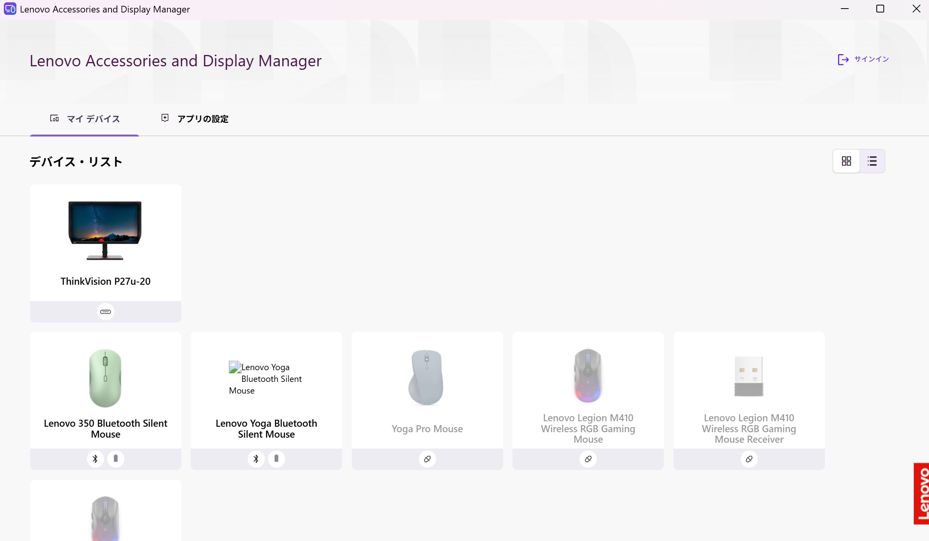This screenshot has height=541, width=929.
Task: Switch to grid view for the device list
Action: click(x=846, y=161)
